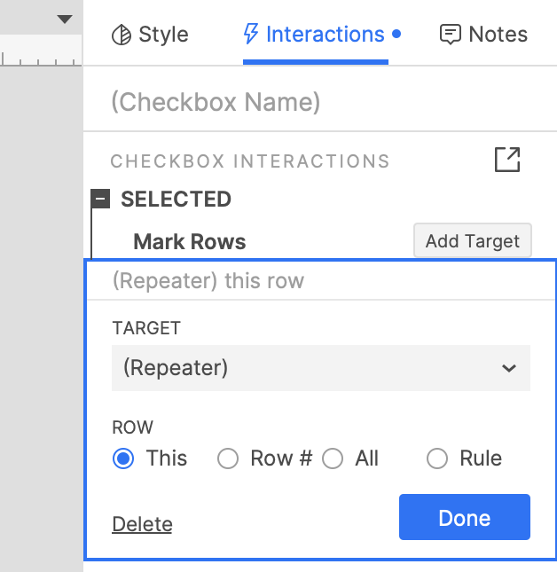
Task: Click the dropdown triangle above the ruler
Action: (64, 19)
